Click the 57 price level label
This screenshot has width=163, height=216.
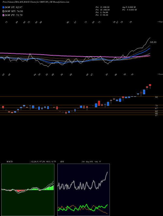click(x=156, y=116)
